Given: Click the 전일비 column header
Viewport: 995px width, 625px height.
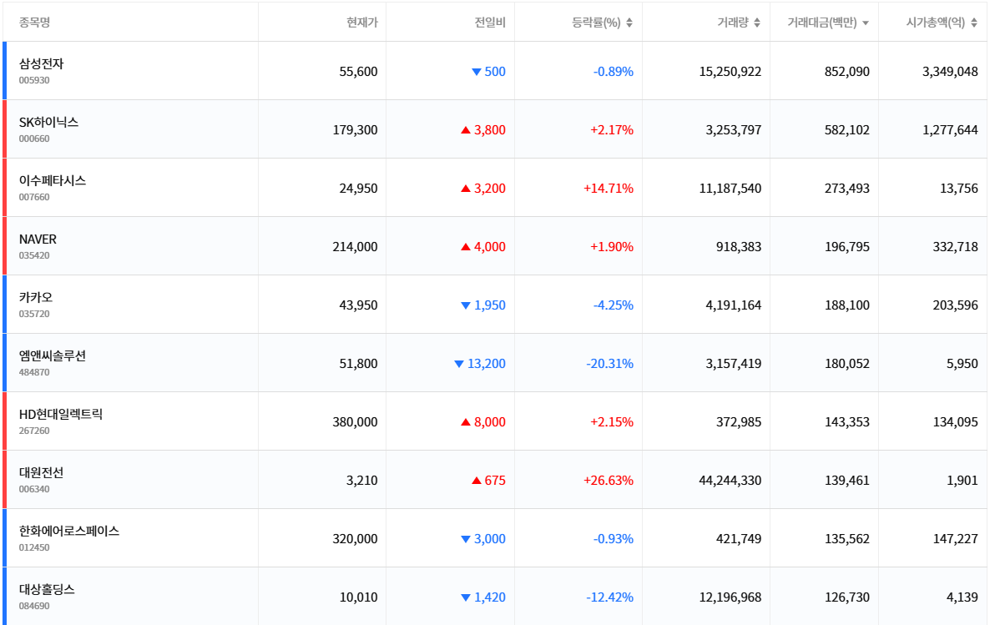Looking at the screenshot, I should click(490, 23).
